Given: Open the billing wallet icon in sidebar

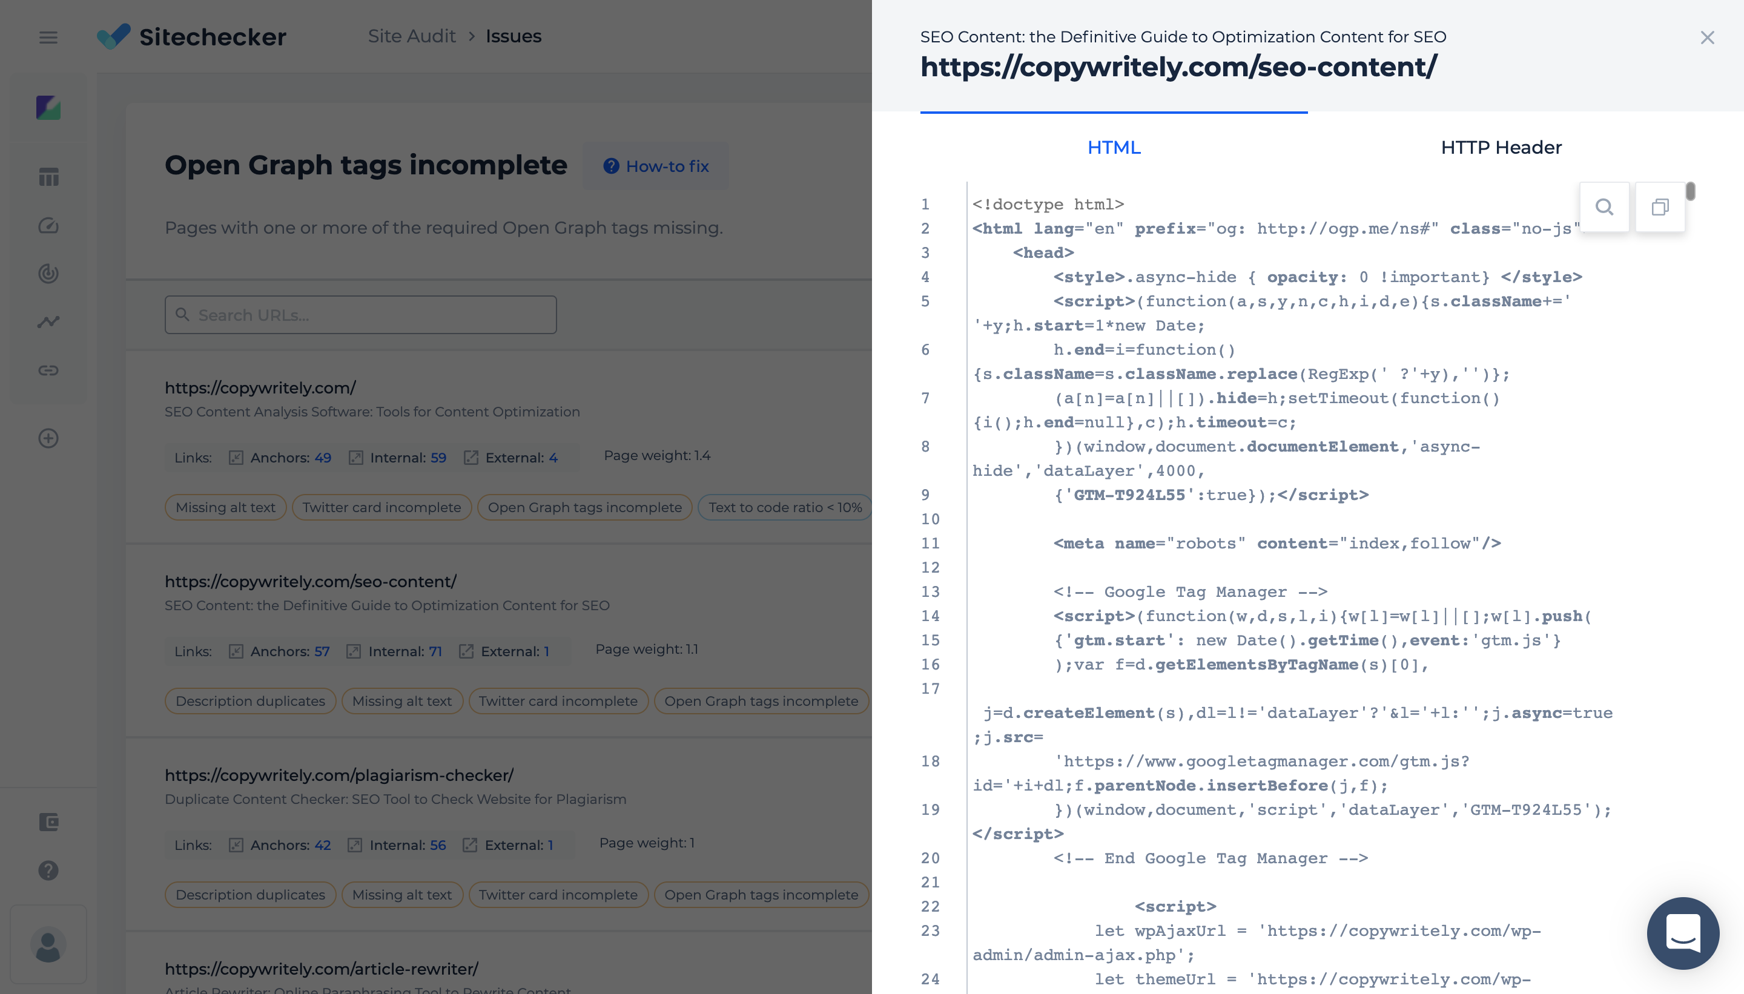Looking at the screenshot, I should (48, 822).
